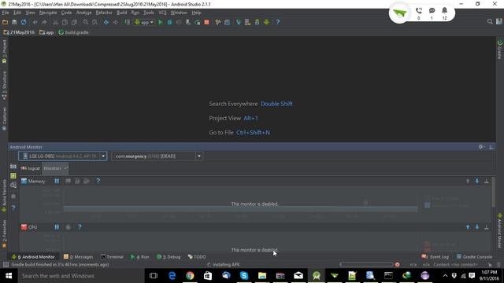Open the Refactor menu

pyautogui.click(x=104, y=13)
